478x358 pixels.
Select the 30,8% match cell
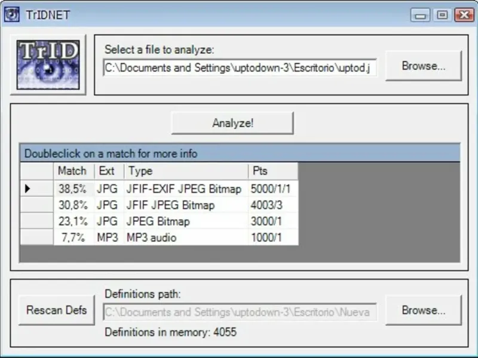(73, 205)
